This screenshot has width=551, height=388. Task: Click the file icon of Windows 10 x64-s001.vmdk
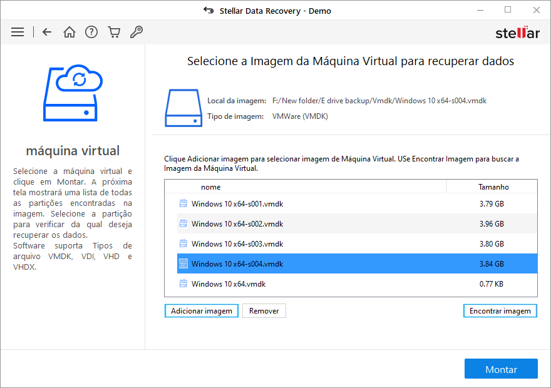coord(183,203)
